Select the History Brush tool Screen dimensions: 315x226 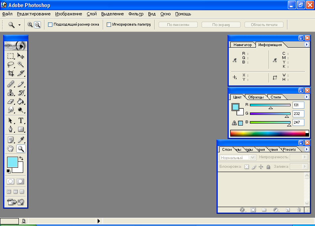click(x=21, y=93)
